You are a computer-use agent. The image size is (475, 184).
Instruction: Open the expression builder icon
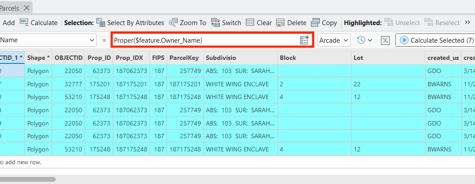coord(304,40)
